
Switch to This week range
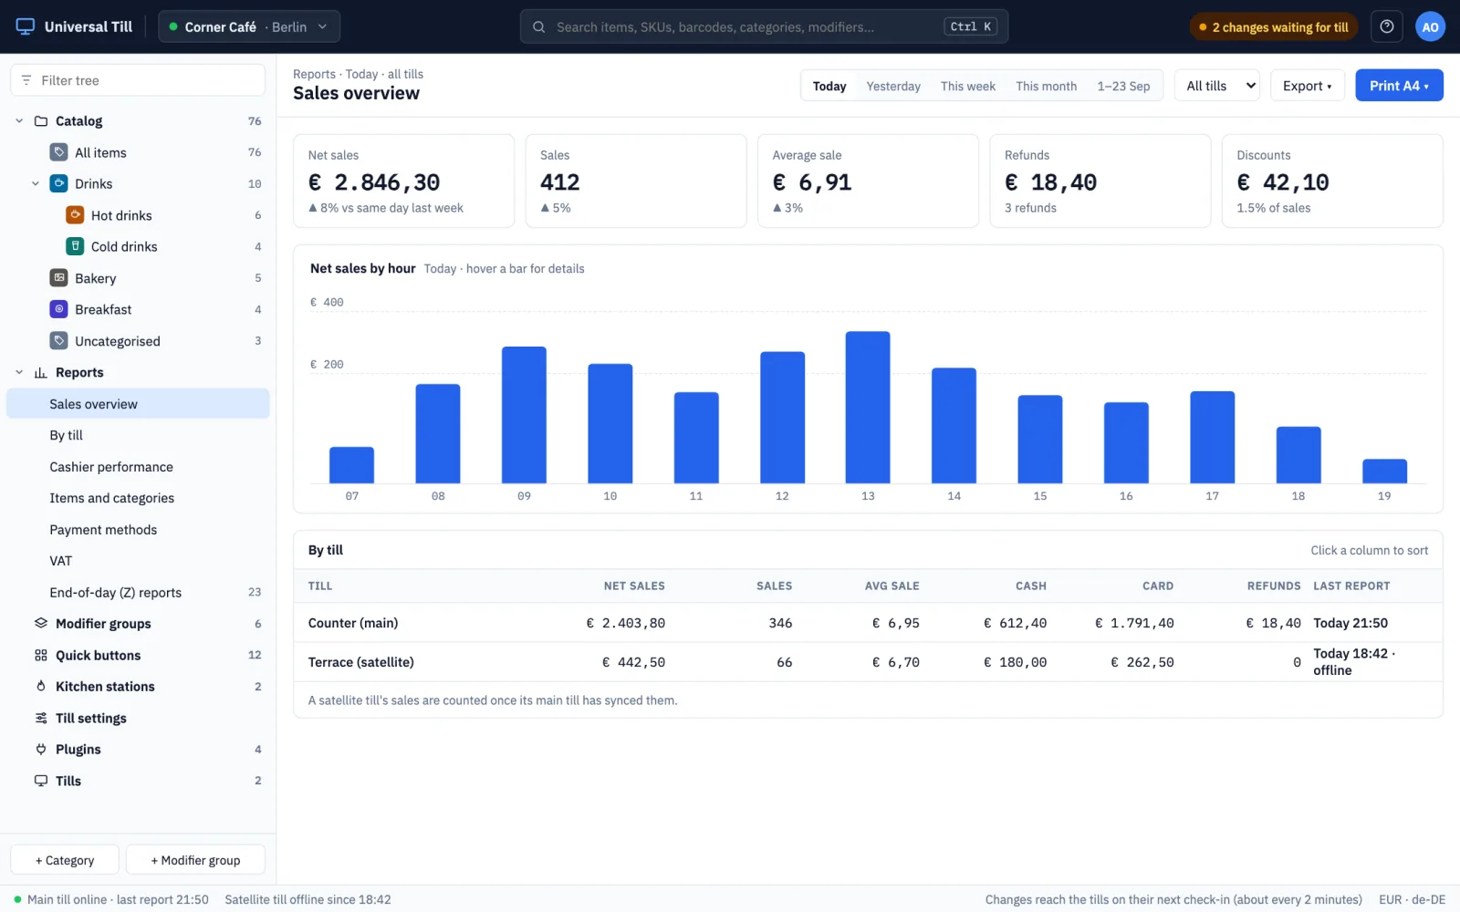click(x=968, y=86)
